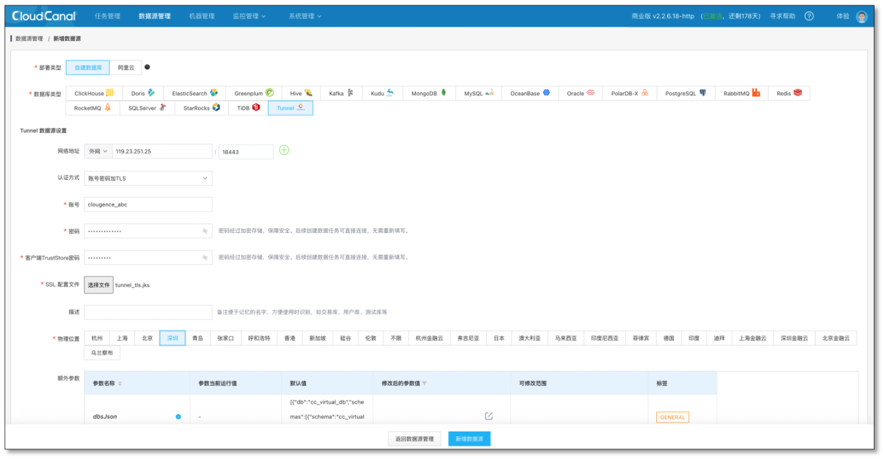Select 乌兰察布 as physical location
The width and height of the screenshot is (883, 459).
102,353
